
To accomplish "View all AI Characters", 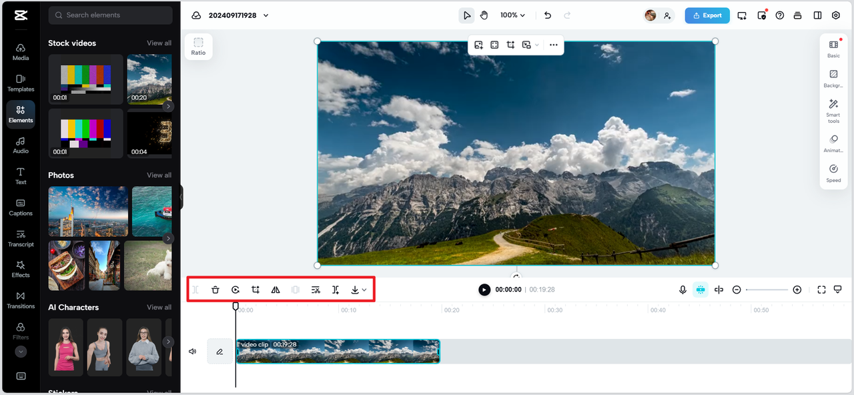I will pos(159,307).
